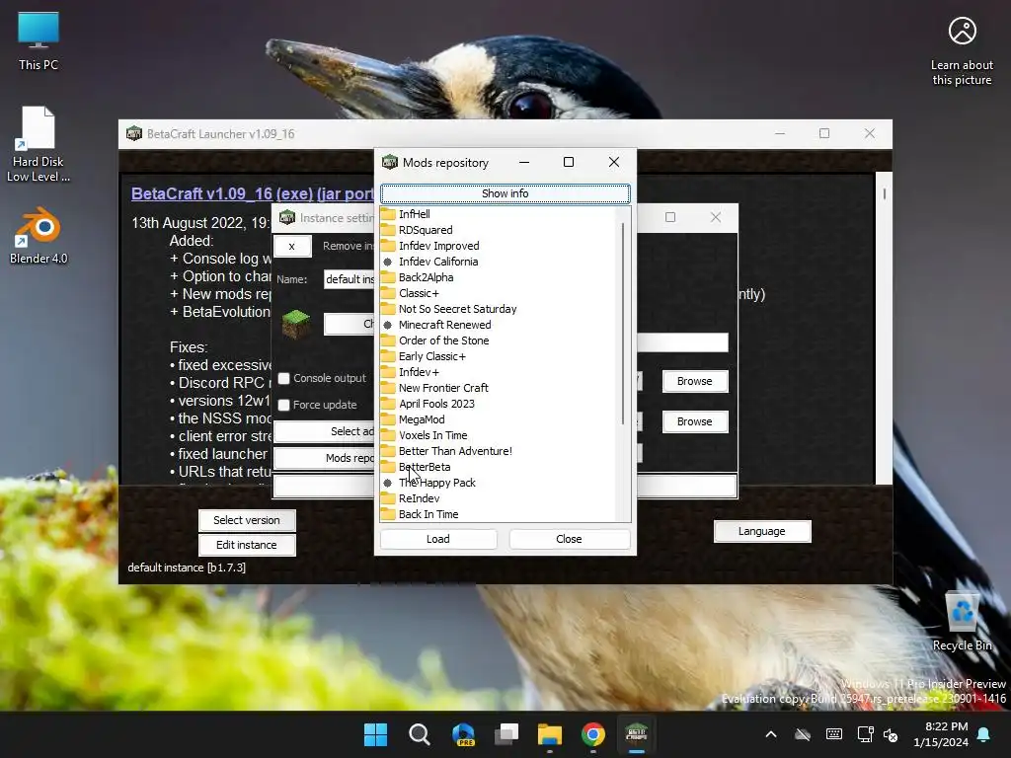
Task: Click the instance Name input field
Action: pos(349,279)
